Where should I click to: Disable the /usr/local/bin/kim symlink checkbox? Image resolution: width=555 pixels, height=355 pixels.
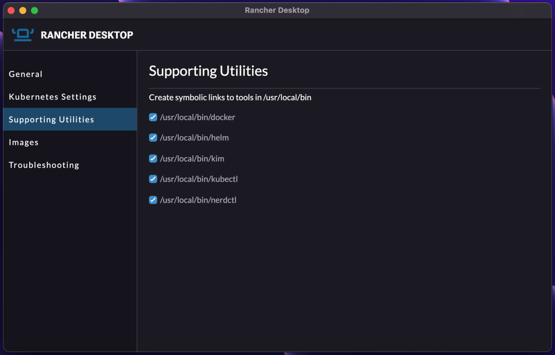[153, 158]
